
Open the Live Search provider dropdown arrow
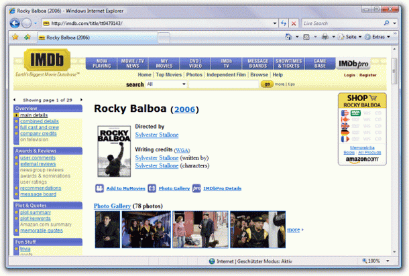tap(395, 23)
